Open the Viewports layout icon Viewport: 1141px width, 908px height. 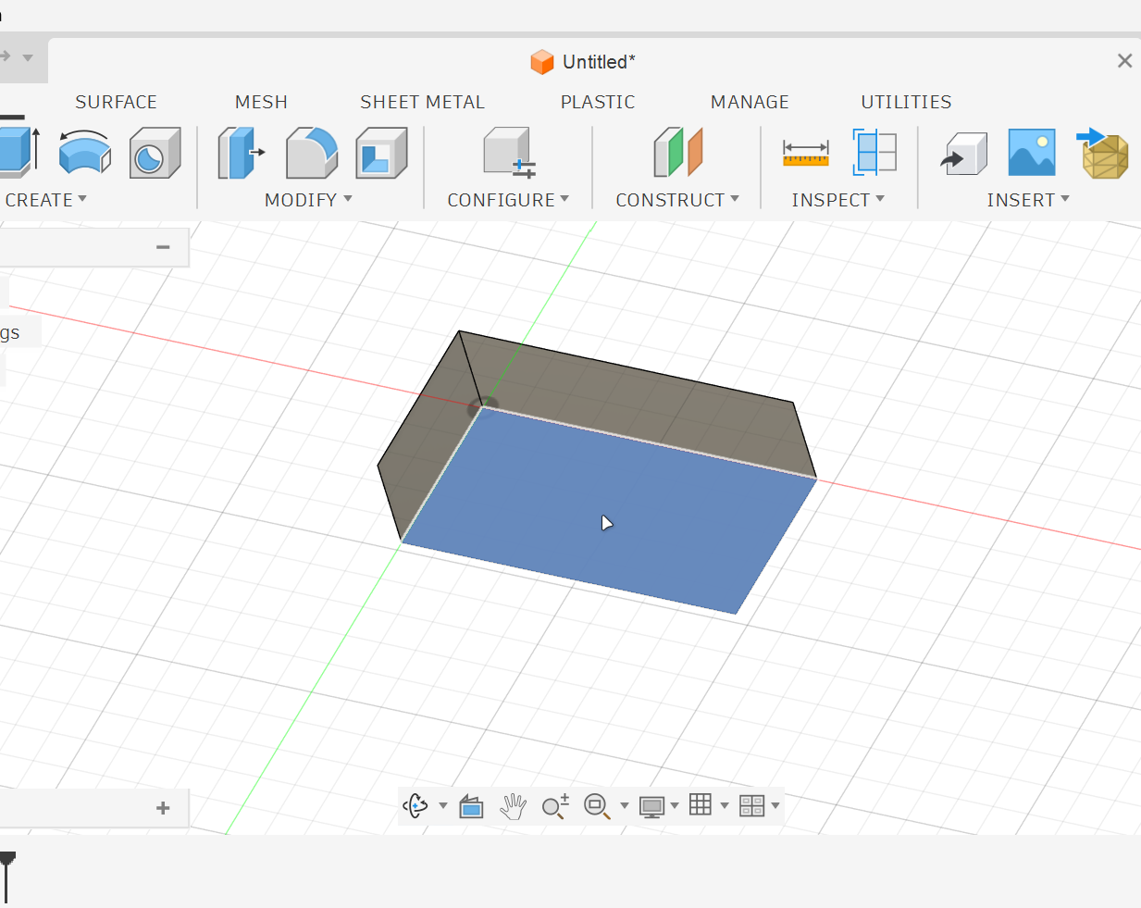coord(752,806)
